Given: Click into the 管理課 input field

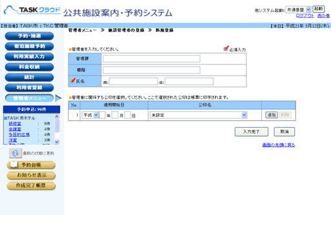Looking at the screenshot, I should (151, 59).
